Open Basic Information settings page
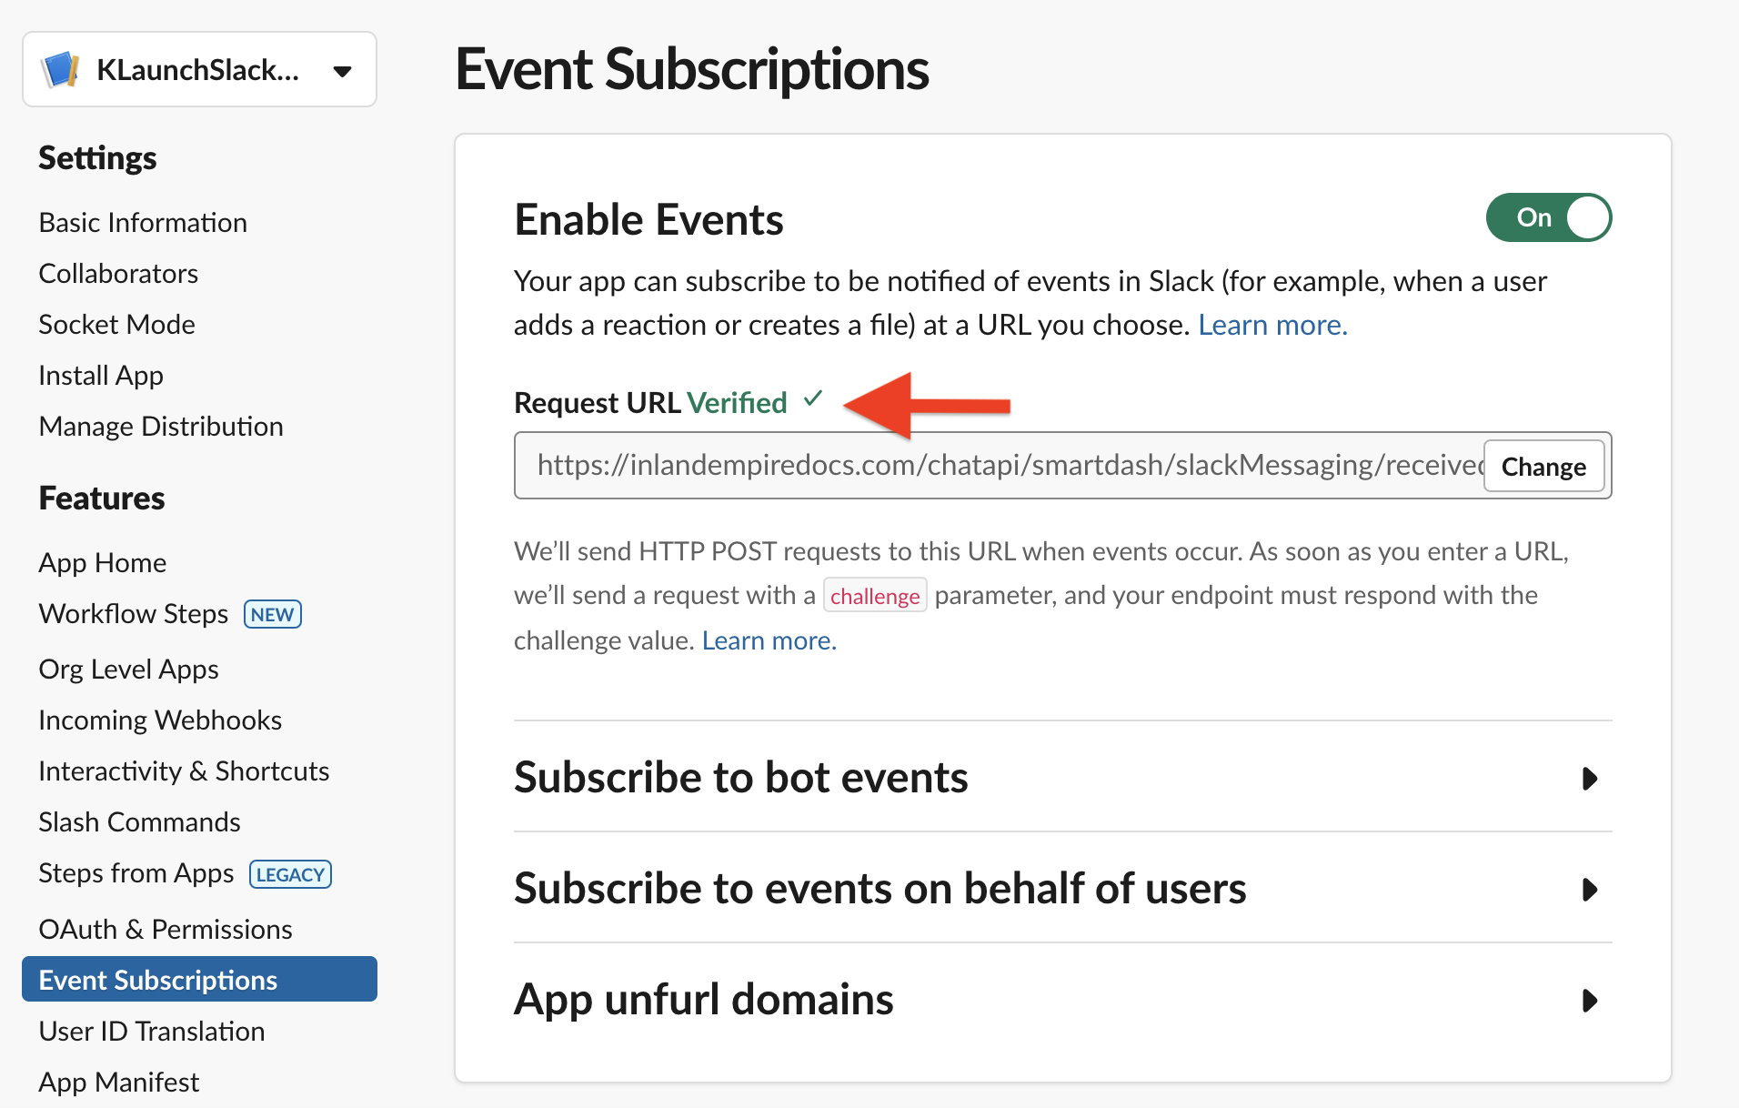Viewport: 1739px width, 1108px height. [143, 223]
